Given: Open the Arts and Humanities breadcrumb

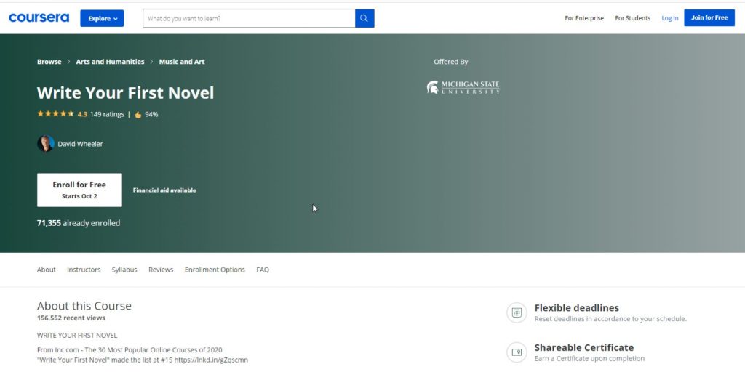Looking at the screenshot, I should coord(110,62).
